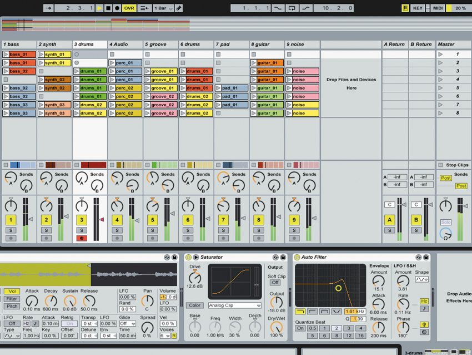Viewport: 472px width, 355px height.
Task: Enable MIDI Map Mode in the top bar
Action: point(438,8)
